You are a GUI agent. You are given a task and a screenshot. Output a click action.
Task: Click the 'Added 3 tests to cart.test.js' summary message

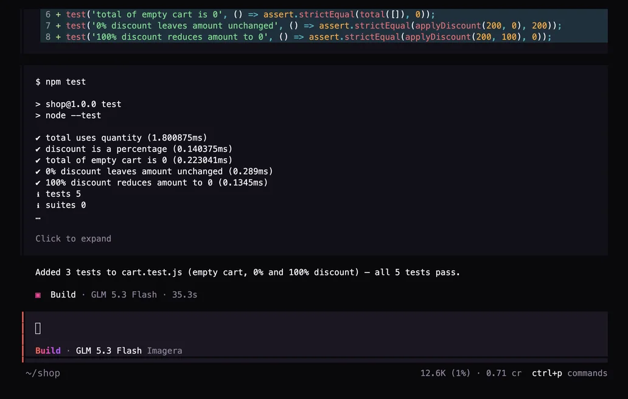[248, 272]
